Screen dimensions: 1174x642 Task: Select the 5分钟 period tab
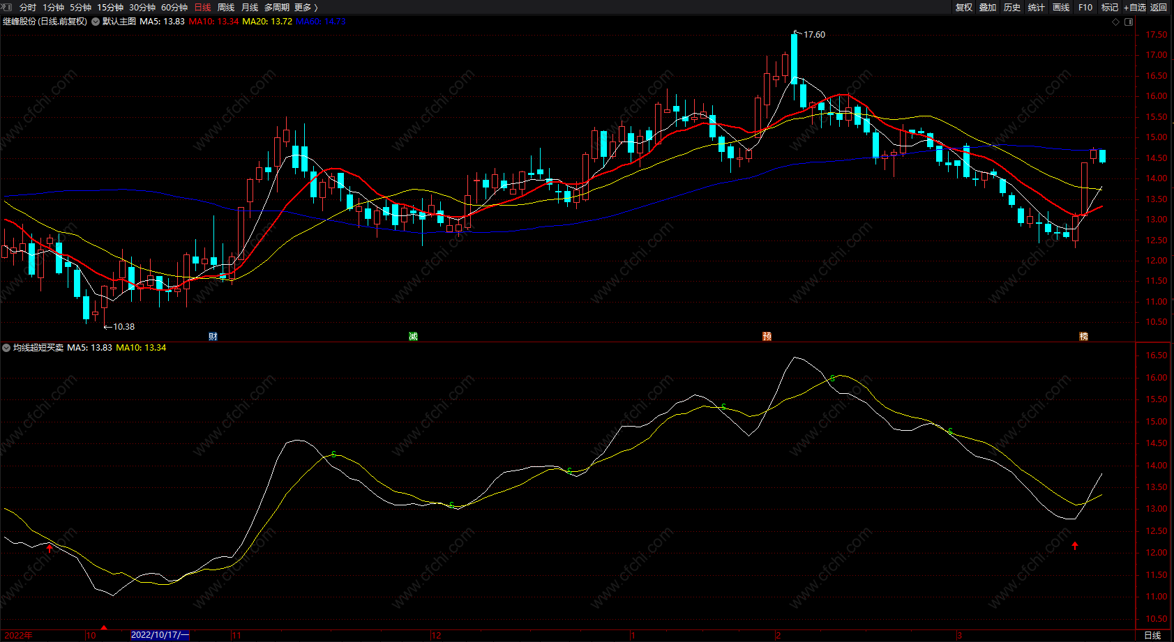pos(80,8)
